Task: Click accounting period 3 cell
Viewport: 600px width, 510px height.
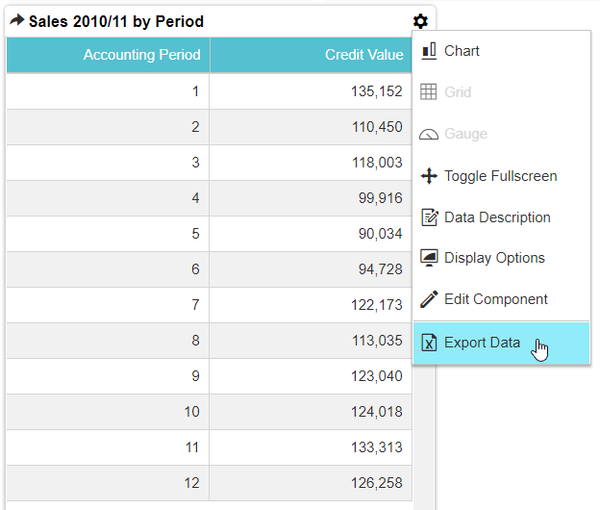Action: tap(108, 163)
